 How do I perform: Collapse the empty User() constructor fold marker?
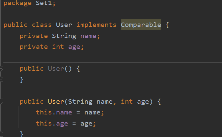pos(1,69)
